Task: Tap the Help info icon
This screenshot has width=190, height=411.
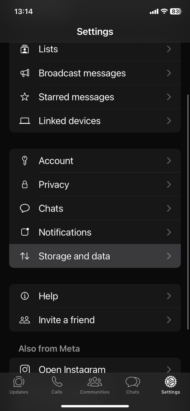Action: [x=25, y=296]
